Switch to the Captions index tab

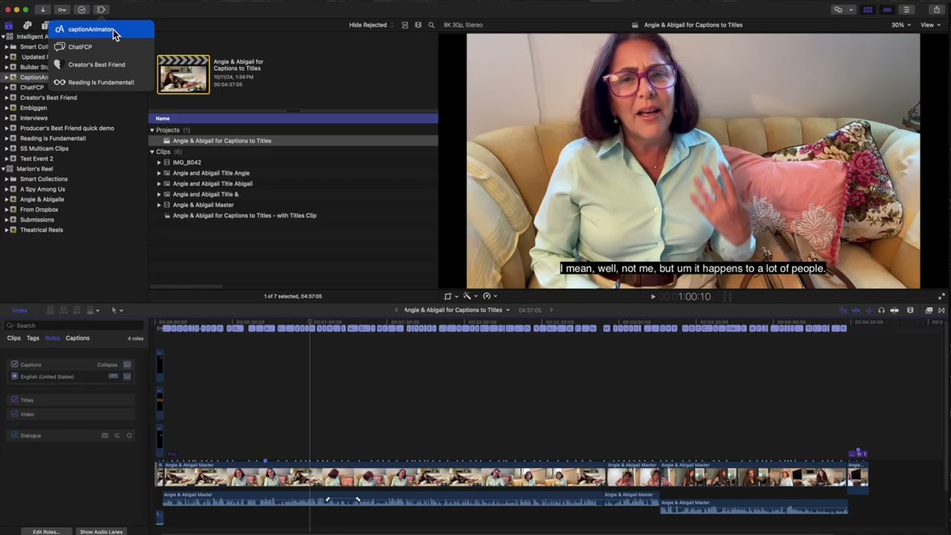tap(77, 338)
